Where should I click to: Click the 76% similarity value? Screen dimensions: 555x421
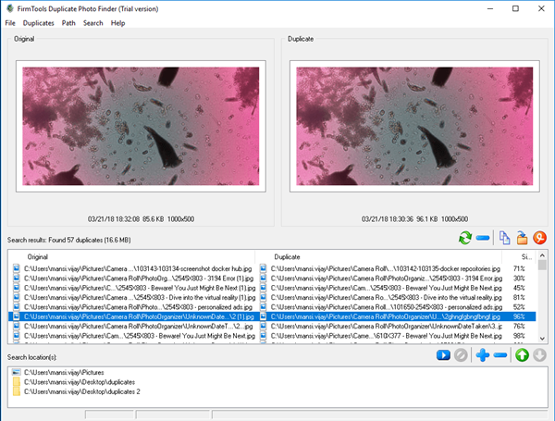[519, 326]
